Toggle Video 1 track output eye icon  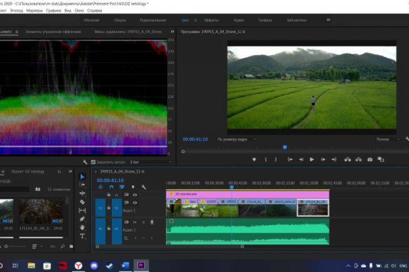[x=135, y=202]
